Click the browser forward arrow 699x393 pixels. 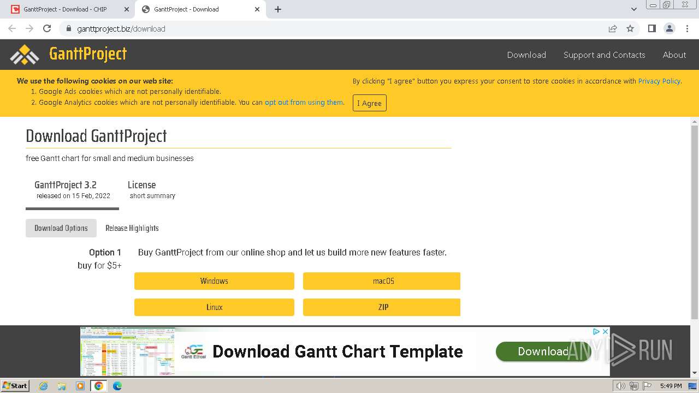pos(29,28)
